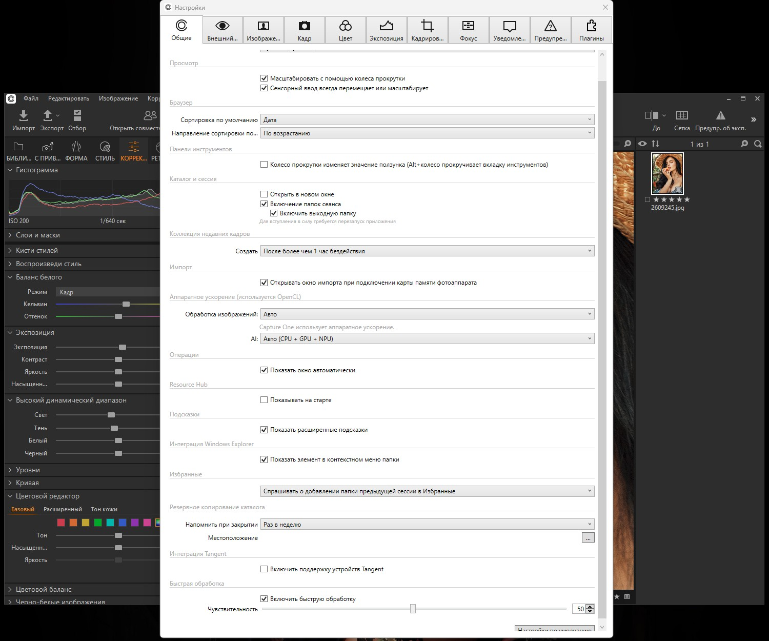769x641 pixels.
Task: Open the Экспозиция histogram settings tab
Action: click(x=387, y=30)
